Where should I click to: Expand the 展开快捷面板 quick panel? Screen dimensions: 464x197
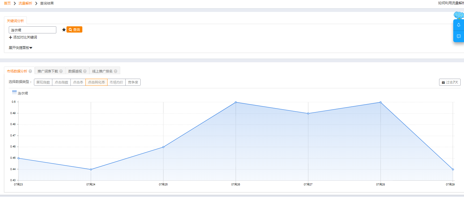point(20,48)
